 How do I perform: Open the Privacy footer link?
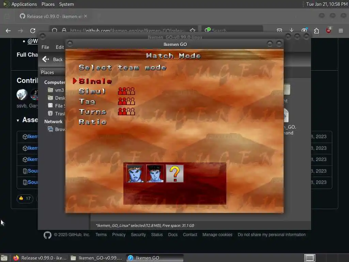click(119, 235)
